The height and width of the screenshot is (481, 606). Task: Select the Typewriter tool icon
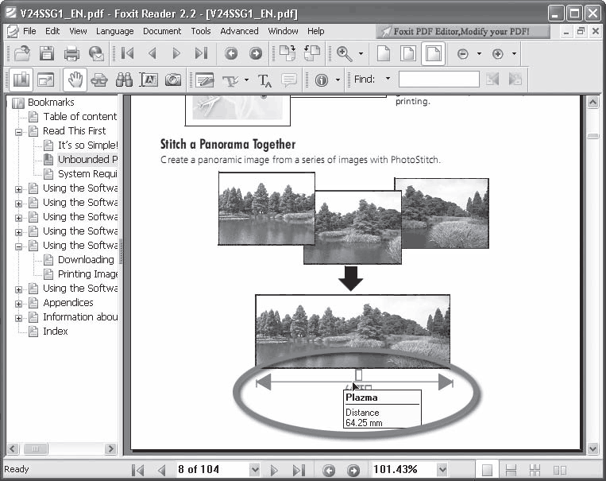point(231,80)
